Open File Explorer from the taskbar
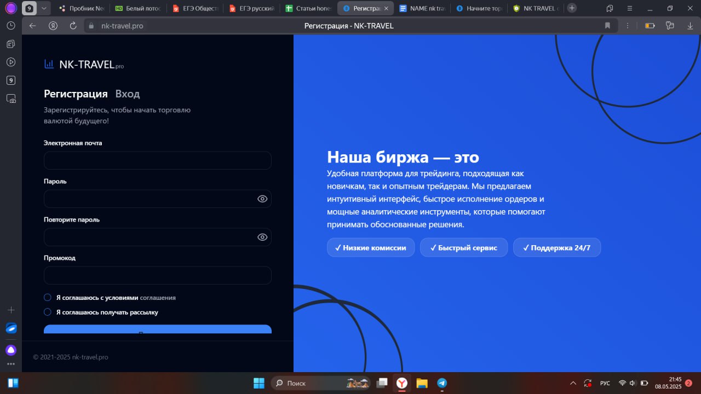701x394 pixels. click(x=422, y=383)
